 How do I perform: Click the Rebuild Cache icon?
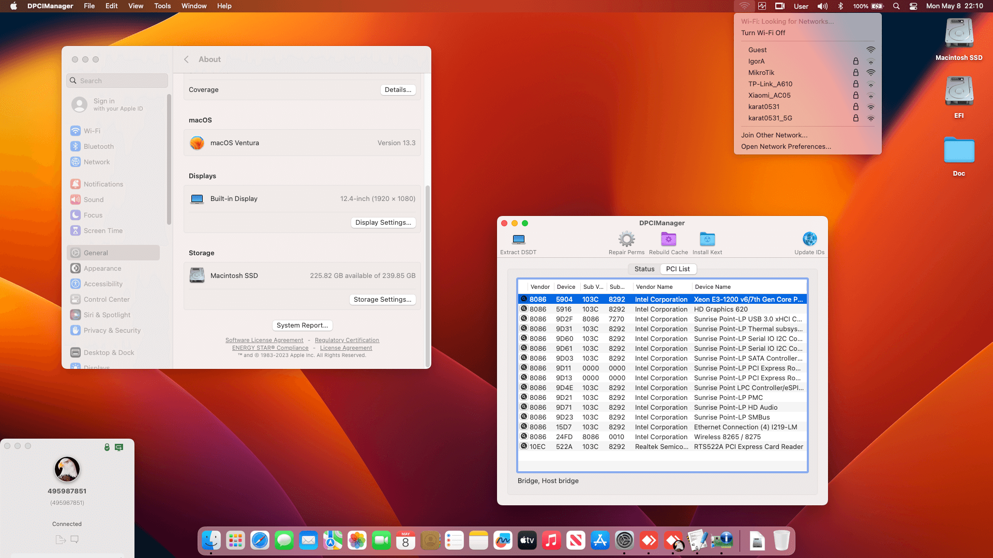click(668, 239)
